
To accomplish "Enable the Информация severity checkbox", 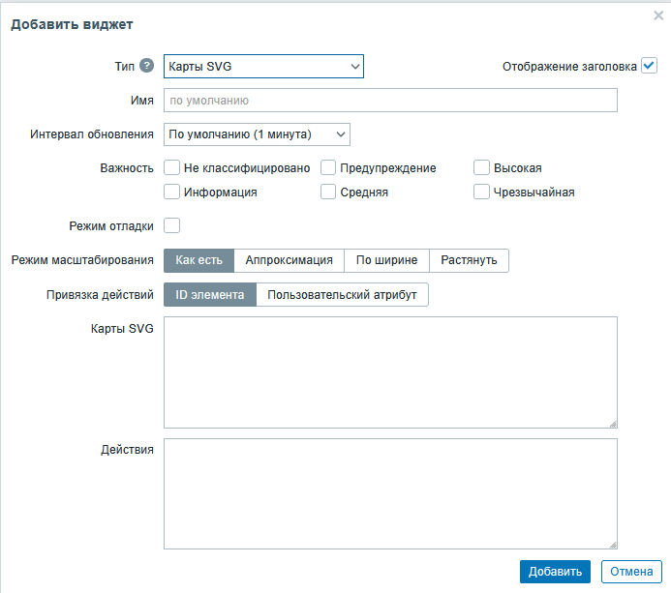I will 172,192.
